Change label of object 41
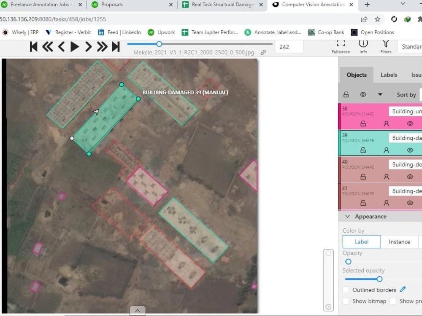This screenshot has height=316, width=422. [405, 191]
